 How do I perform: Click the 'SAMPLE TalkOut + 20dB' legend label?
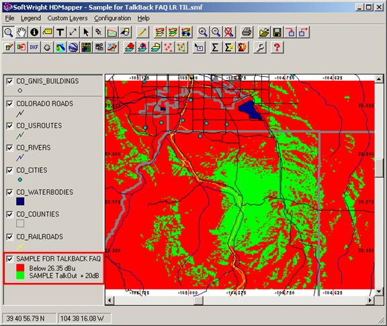[x=64, y=276]
